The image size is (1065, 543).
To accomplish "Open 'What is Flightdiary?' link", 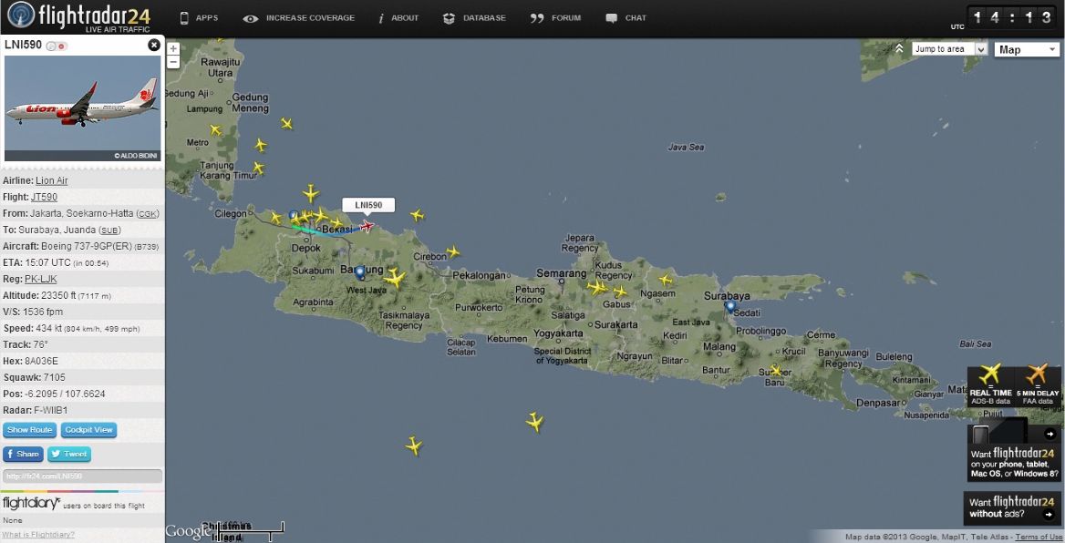I will (38, 535).
